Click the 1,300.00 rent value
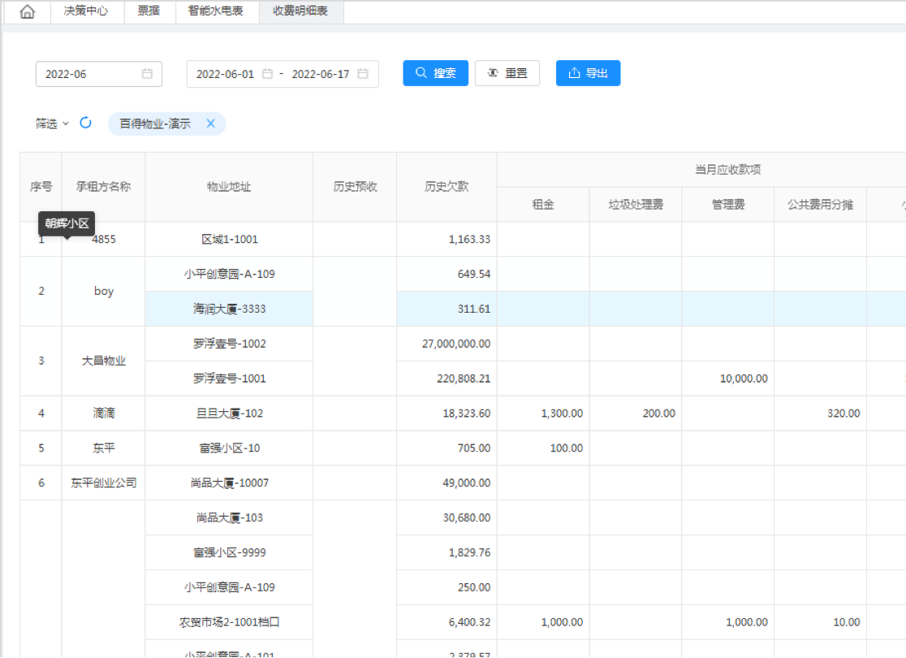The height and width of the screenshot is (658, 906). pyautogui.click(x=562, y=413)
